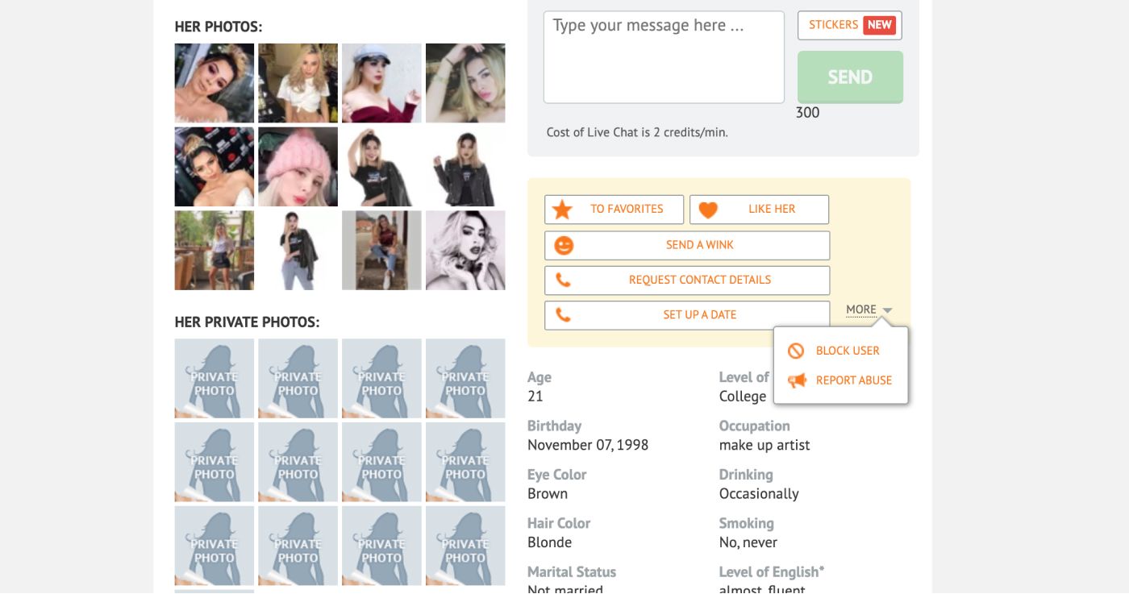
Task: Click the block user prohibited icon
Action: pyautogui.click(x=796, y=351)
